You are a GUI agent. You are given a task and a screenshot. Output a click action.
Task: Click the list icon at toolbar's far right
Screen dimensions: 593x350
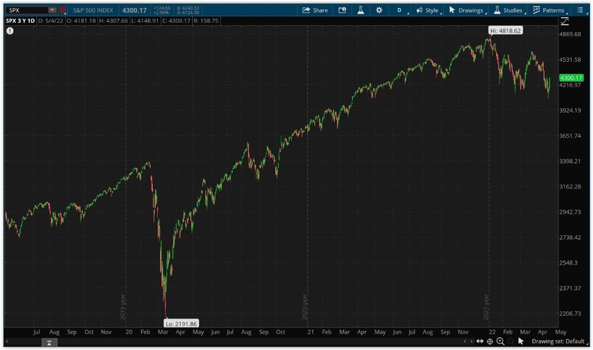580,10
